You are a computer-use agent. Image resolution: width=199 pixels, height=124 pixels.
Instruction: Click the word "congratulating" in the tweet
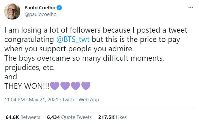29,40
